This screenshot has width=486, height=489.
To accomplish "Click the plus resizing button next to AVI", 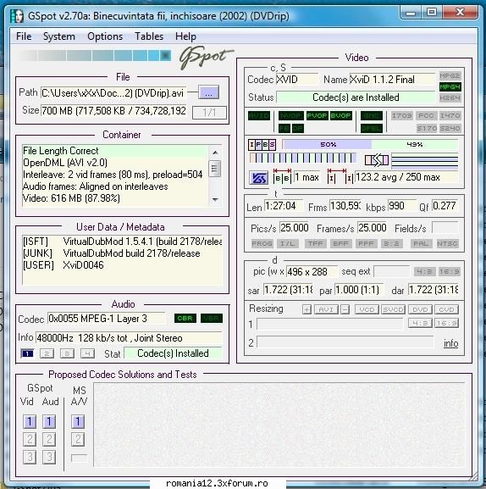I will 307,309.
